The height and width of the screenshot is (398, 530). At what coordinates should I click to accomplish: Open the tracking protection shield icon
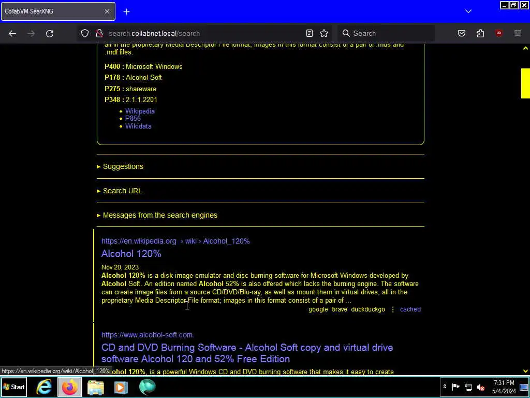pyautogui.click(x=85, y=33)
